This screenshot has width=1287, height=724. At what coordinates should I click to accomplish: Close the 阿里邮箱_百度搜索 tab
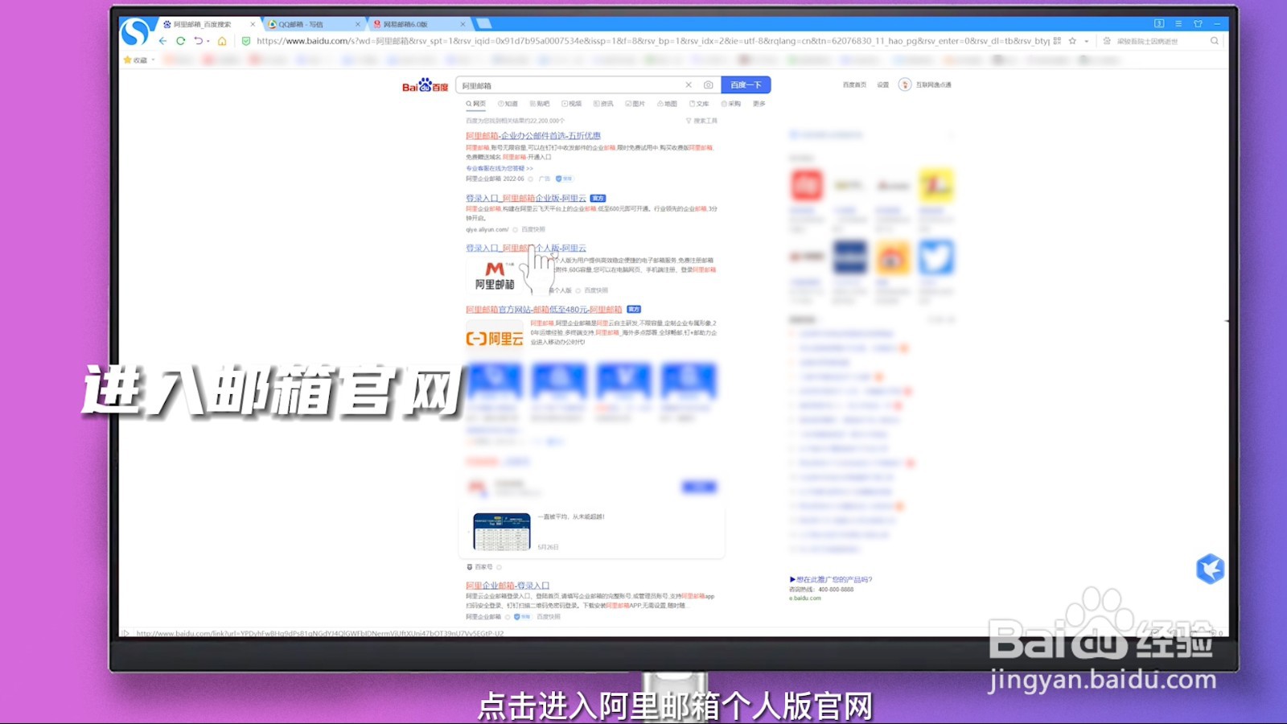[253, 25]
